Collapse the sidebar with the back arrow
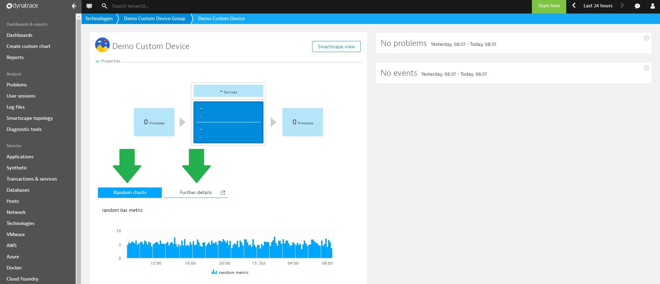Screen dimensions: 660x284 (x=74, y=6)
